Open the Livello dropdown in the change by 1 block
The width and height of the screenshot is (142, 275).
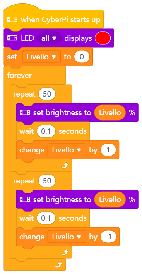pos(67,150)
